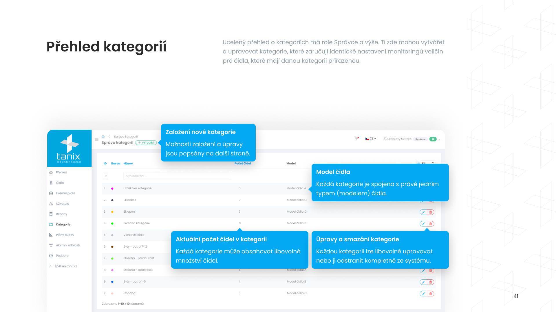
Task: Edit the Sklepení category pencil icon
Action: [x=423, y=212]
